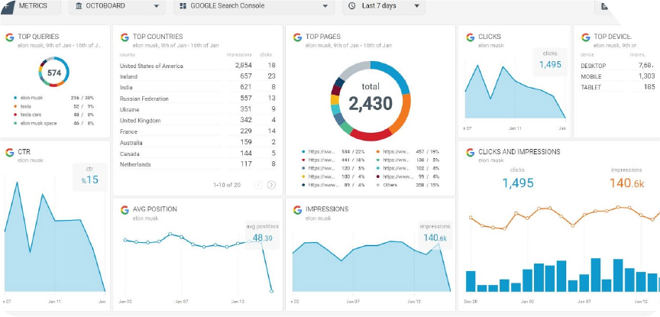The height and width of the screenshot is (317, 660).
Task: Click the Google icon on CLICKS widget
Action: pos(470,37)
